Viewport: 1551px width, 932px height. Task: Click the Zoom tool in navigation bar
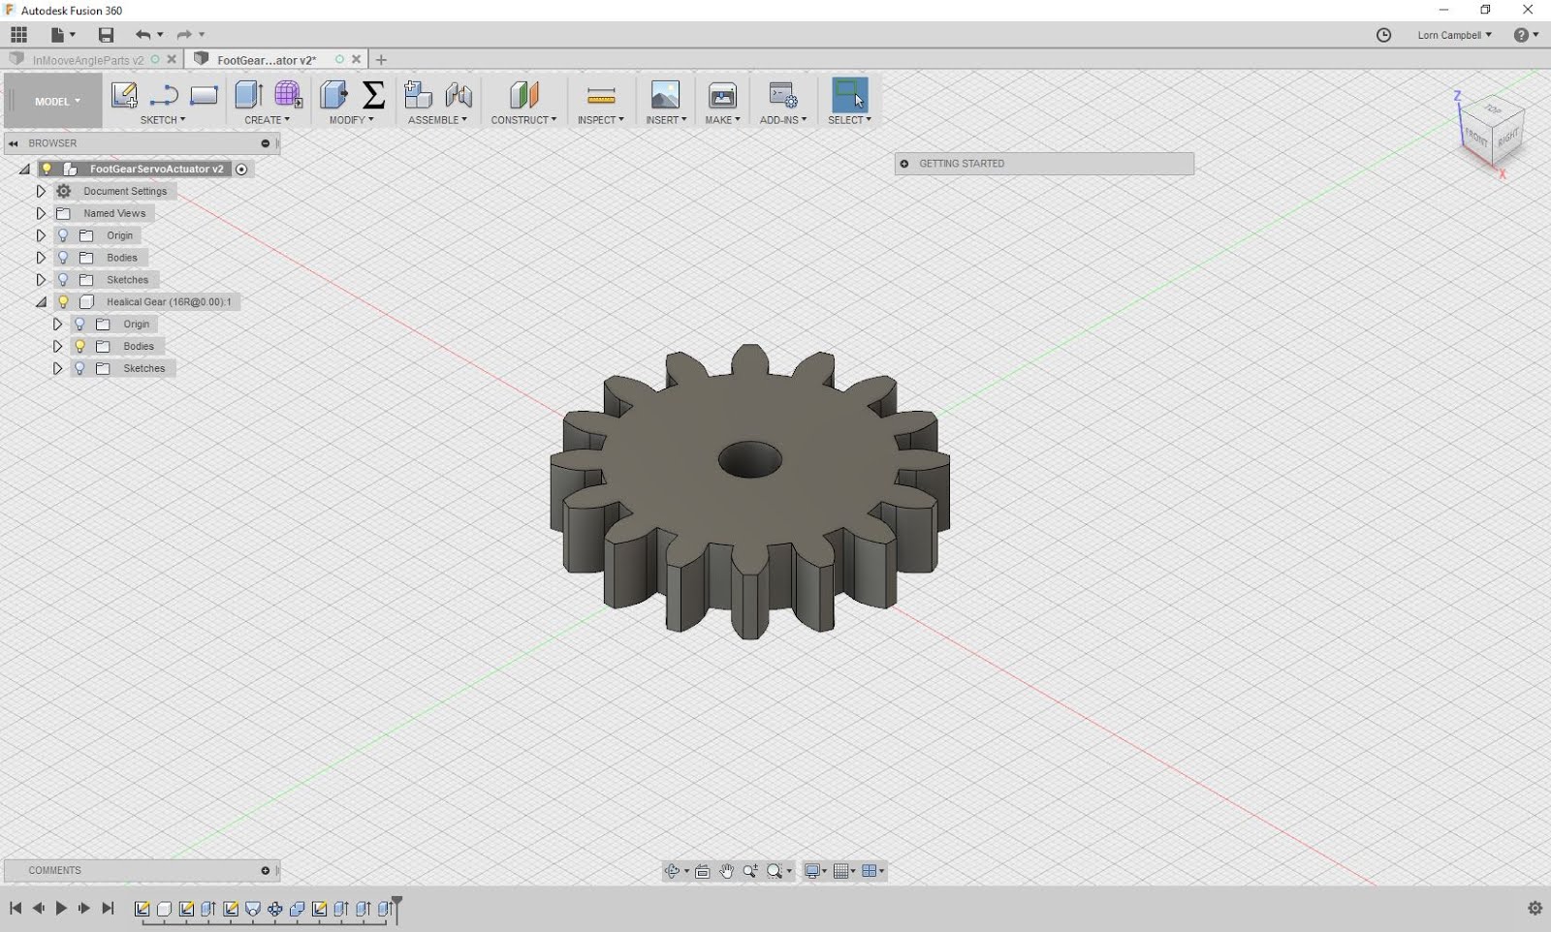[x=748, y=870]
